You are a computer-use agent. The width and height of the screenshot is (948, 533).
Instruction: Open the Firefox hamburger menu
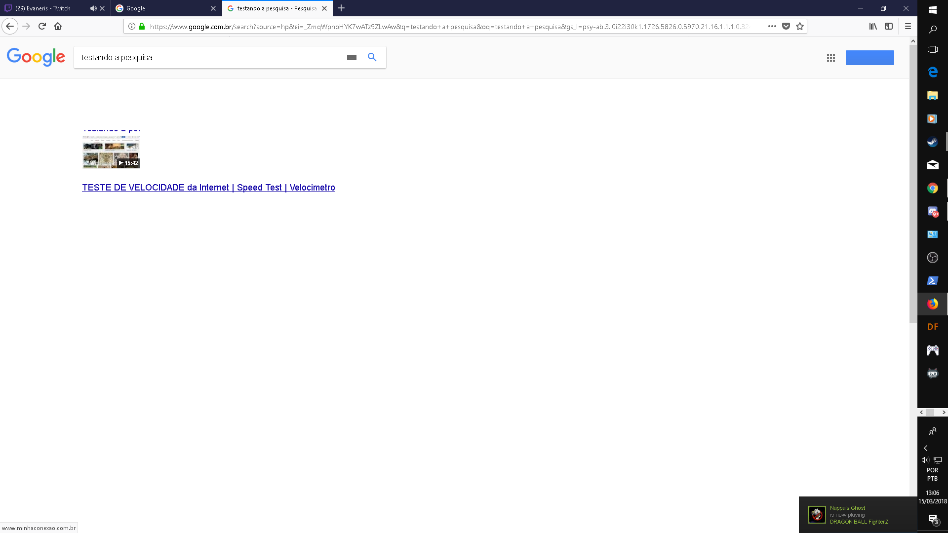[908, 26]
